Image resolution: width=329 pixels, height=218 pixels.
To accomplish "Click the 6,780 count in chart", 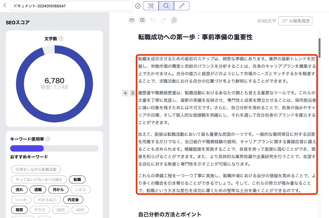I will pyautogui.click(x=54, y=80).
